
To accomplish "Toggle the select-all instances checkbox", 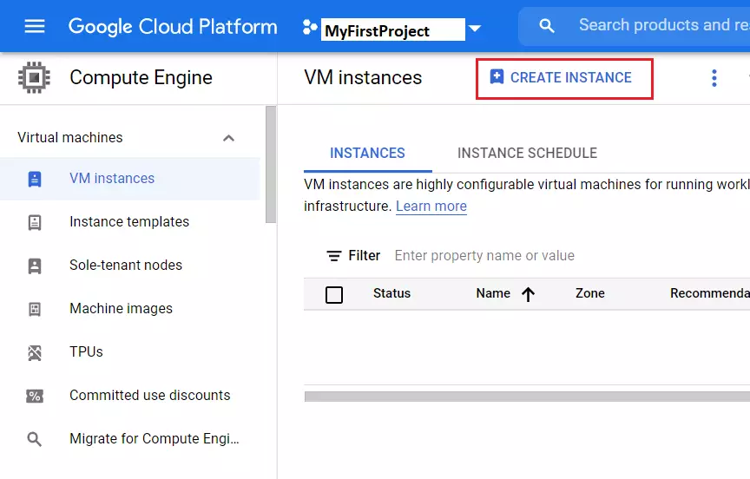I will coord(334,294).
